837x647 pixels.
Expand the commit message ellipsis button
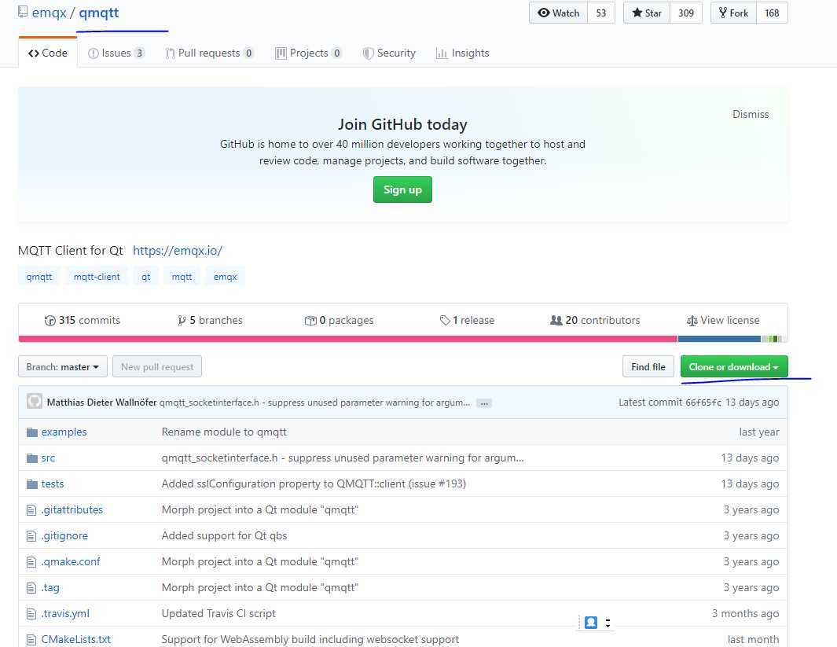pyautogui.click(x=484, y=403)
